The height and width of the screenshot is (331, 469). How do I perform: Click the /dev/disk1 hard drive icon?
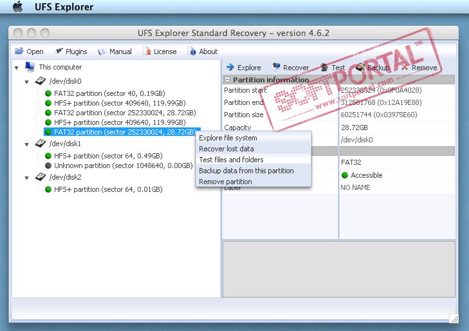41,144
